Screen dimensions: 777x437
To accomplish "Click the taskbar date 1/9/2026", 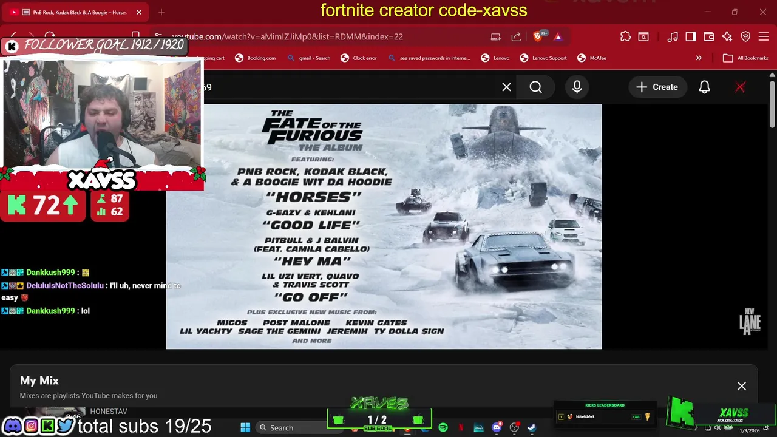I will [x=750, y=430].
